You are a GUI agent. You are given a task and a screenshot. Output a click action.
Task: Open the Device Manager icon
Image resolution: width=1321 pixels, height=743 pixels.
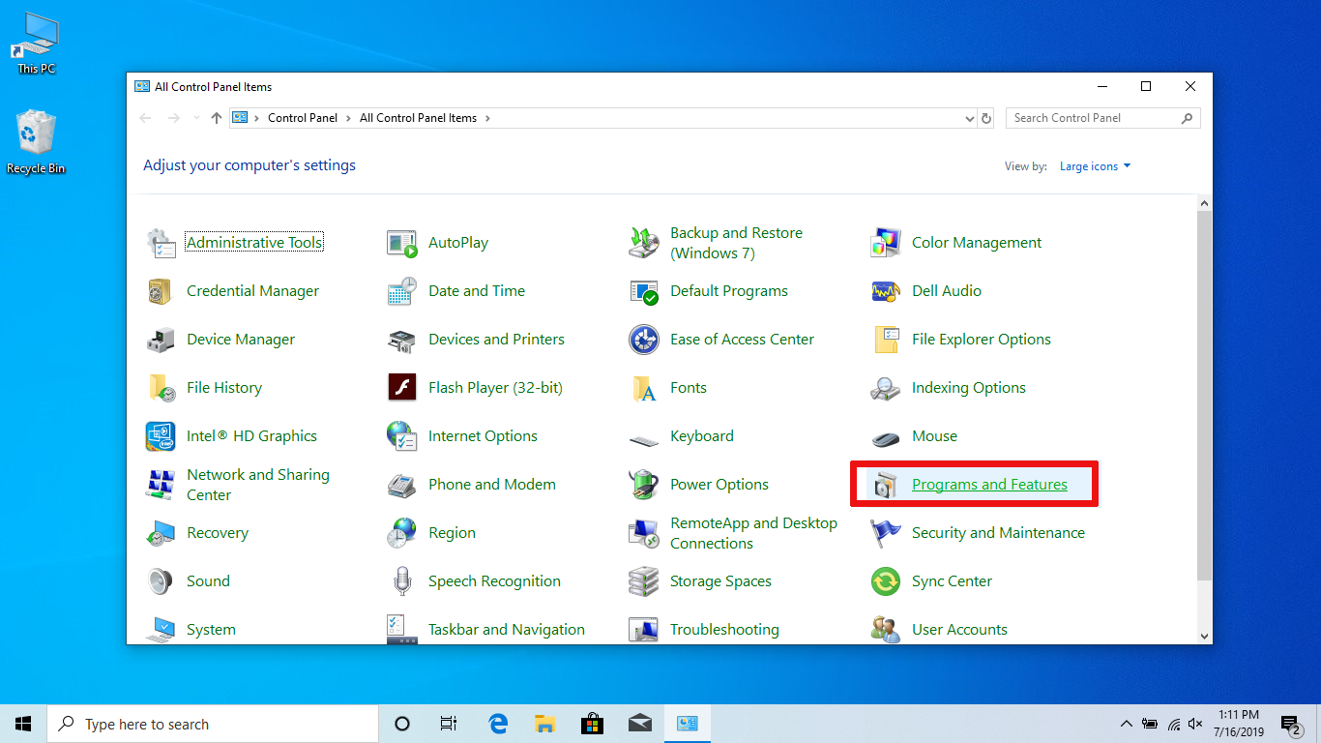coord(161,340)
